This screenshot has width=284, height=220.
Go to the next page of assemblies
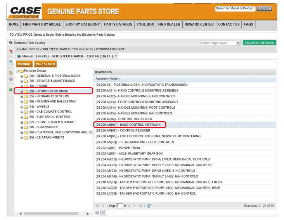(x=135, y=206)
